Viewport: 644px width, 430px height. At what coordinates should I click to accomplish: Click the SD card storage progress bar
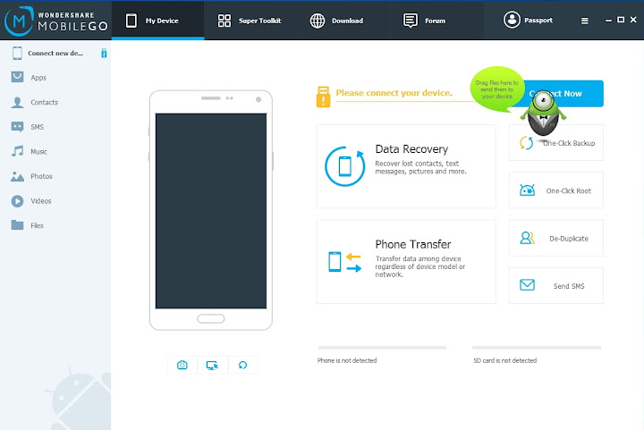[x=537, y=348]
